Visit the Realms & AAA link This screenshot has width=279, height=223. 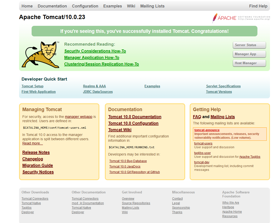[94, 86]
